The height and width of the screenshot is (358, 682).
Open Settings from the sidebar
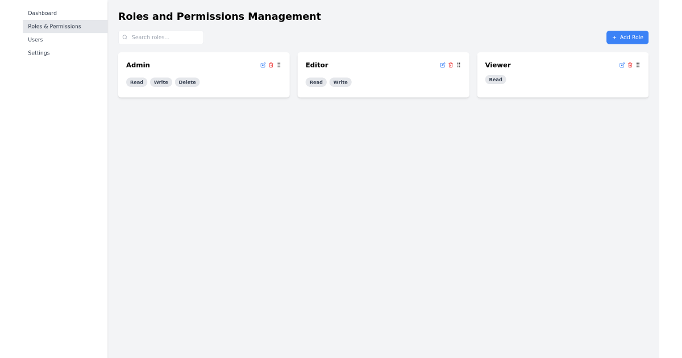click(39, 52)
